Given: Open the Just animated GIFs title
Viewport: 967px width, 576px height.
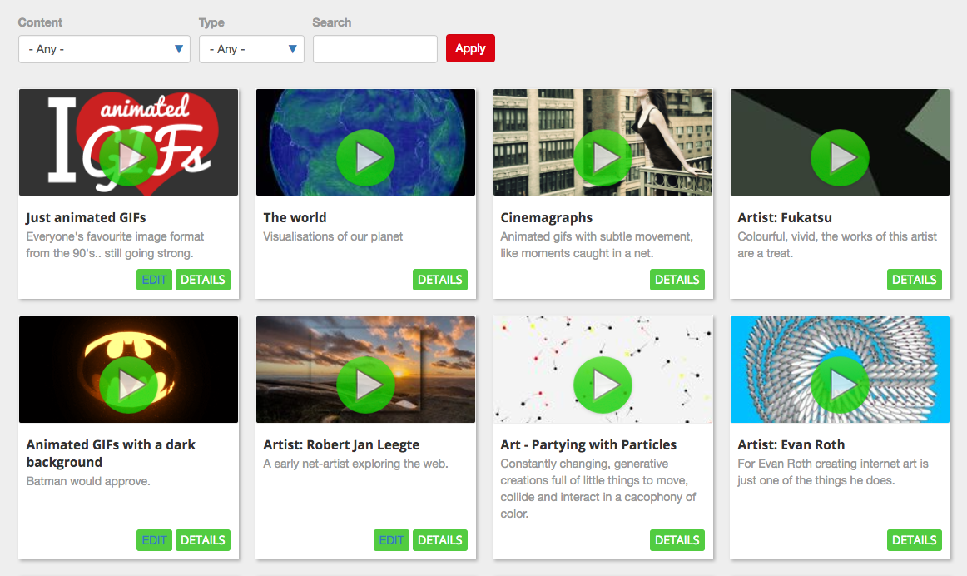Looking at the screenshot, I should click(x=86, y=218).
